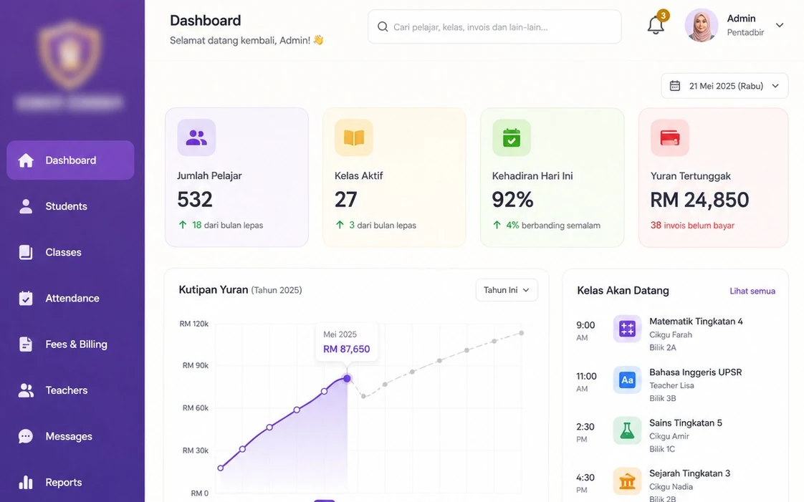Click the blurred school logo shield

[x=70, y=54]
